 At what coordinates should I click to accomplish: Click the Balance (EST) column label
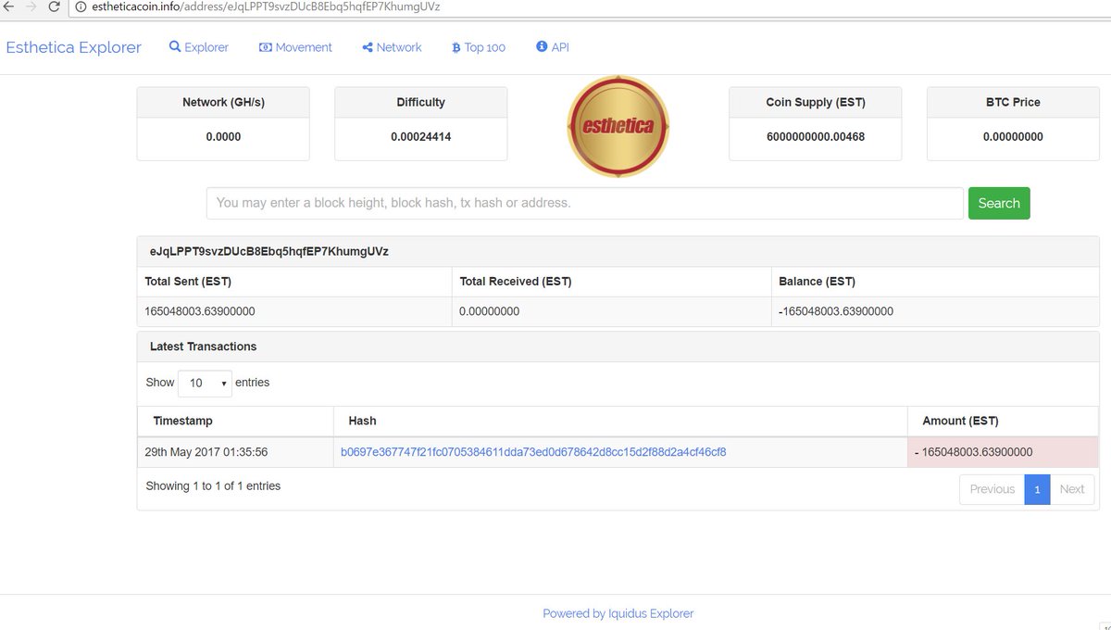click(x=817, y=281)
